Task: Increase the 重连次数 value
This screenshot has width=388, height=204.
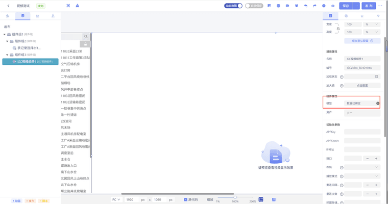Action: (376, 194)
